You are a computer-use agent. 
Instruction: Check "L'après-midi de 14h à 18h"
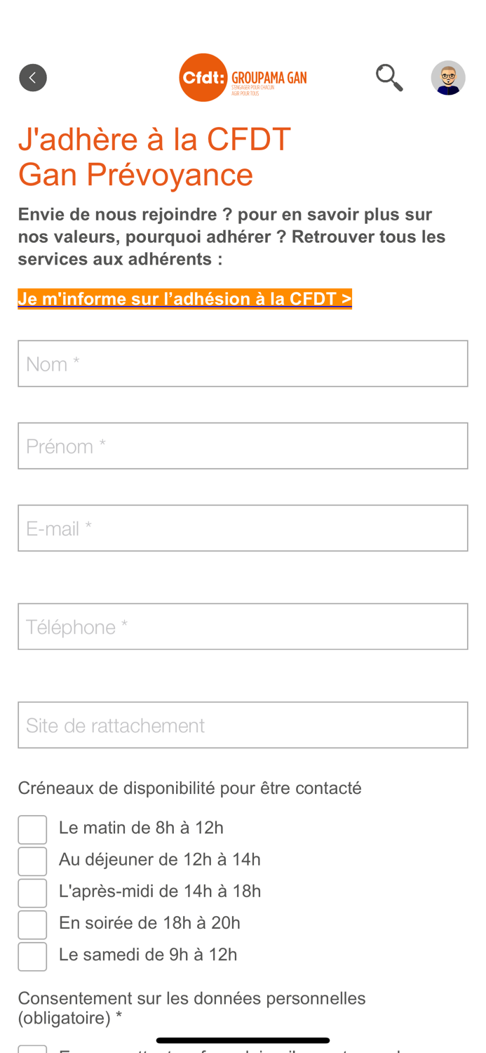[x=32, y=892]
